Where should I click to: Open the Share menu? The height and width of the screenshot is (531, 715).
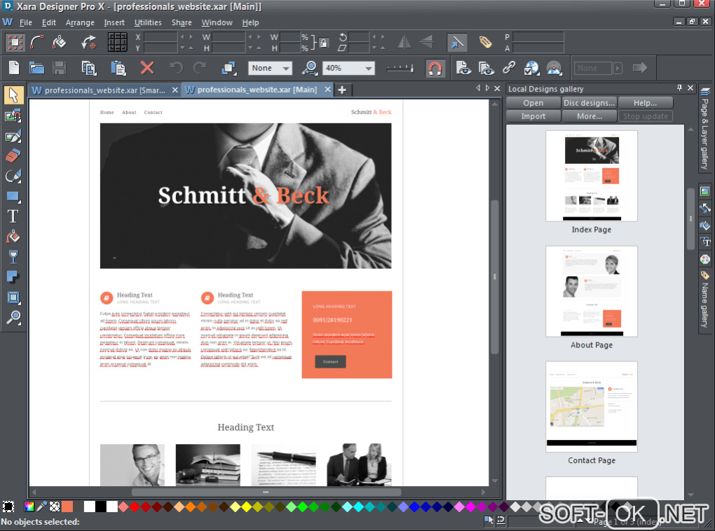[182, 22]
